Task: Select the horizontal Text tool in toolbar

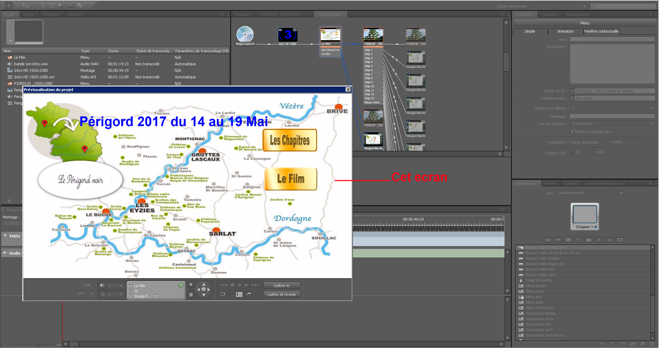Action: pyautogui.click(x=43, y=5)
